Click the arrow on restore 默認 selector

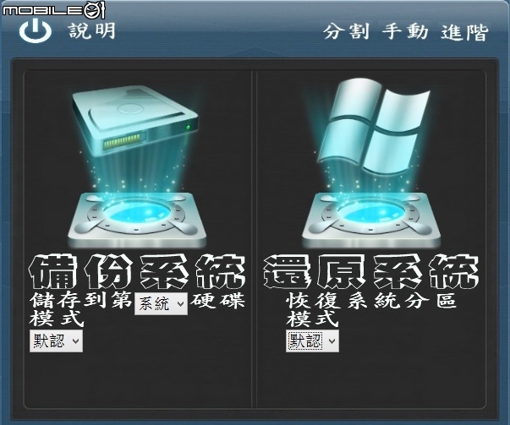click(x=332, y=341)
